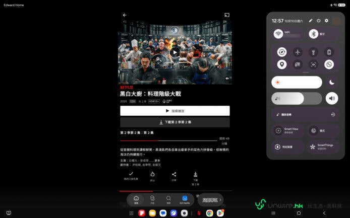Image resolution: width=350 pixels, height=218 pixels.
Task: Open the Smart View tile
Action: [288, 130]
